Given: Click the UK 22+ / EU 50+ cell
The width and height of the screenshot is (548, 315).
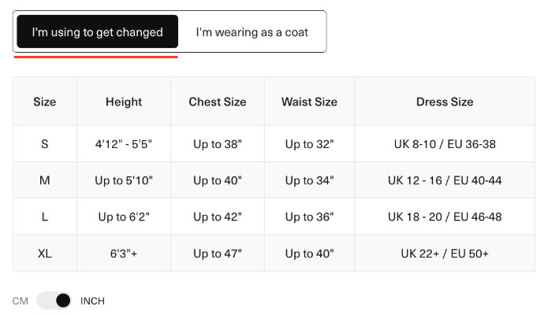Looking at the screenshot, I should [445, 254].
